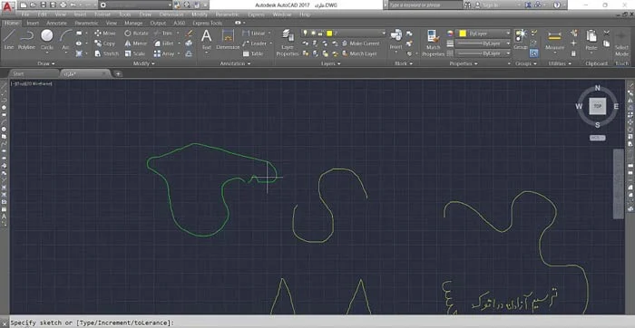Select the Fillet tool
The image size is (635, 328).
[x=164, y=43]
